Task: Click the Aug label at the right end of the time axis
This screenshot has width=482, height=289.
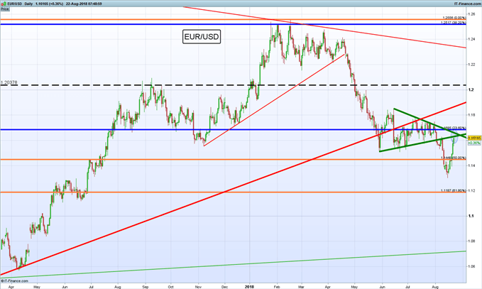Action: [436, 287]
